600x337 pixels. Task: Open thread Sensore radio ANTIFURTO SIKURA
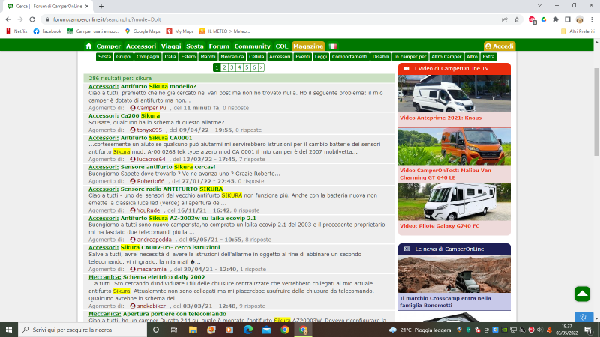(172, 189)
